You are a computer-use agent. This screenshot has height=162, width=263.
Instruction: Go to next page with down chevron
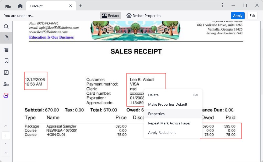pos(6,153)
